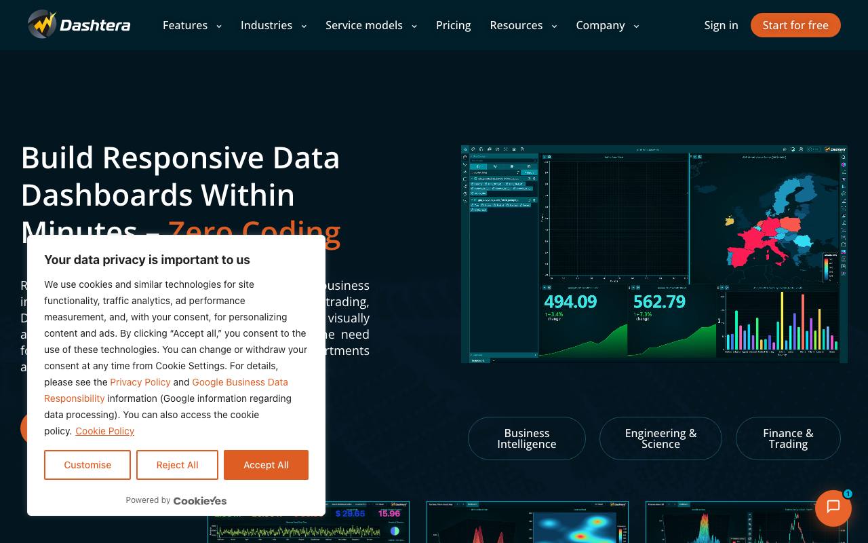The image size is (868, 543).
Task: Open the Resources menu item
Action: click(x=516, y=25)
